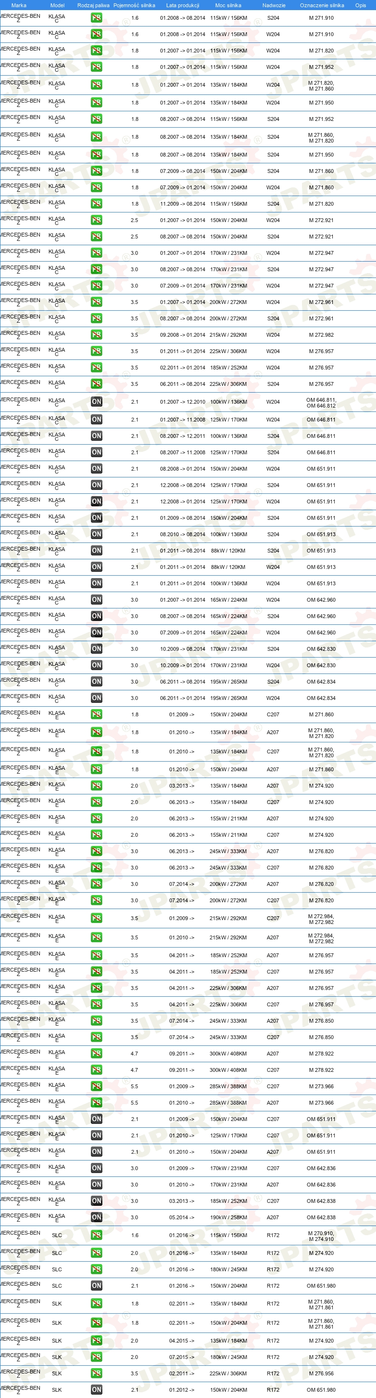Click the Model column header

[x=57, y=5]
